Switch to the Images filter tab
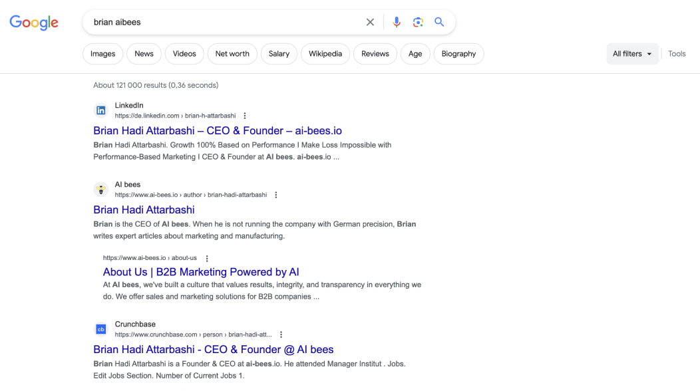 point(102,54)
